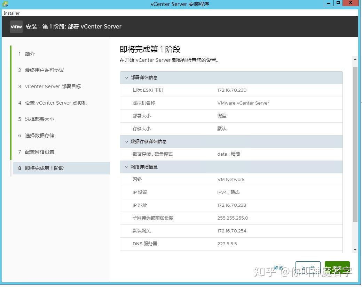Collapse the 数据存储详细信息 section
This screenshot has width=362, height=287.
[x=126, y=141]
